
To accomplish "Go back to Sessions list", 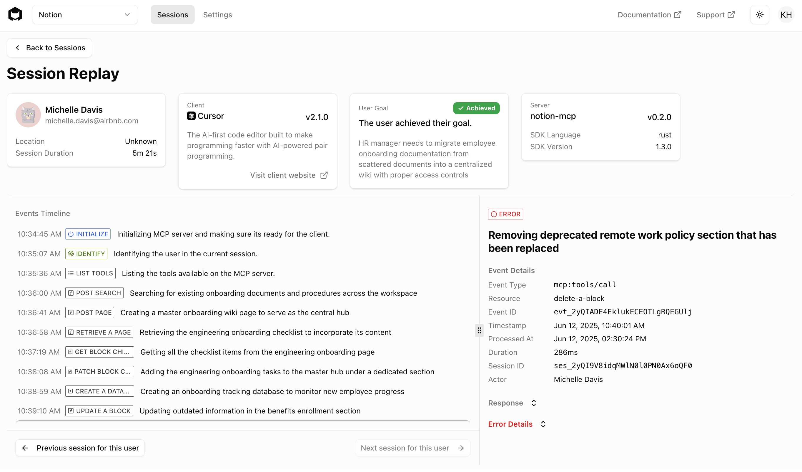I will [x=49, y=48].
